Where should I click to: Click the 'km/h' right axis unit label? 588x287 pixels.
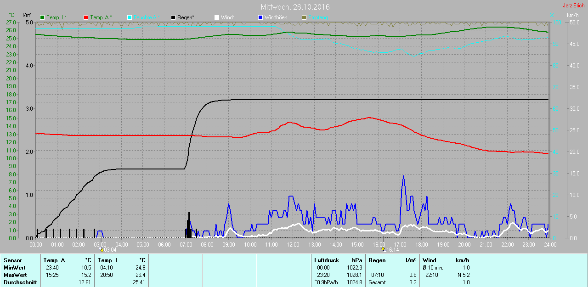click(573, 15)
